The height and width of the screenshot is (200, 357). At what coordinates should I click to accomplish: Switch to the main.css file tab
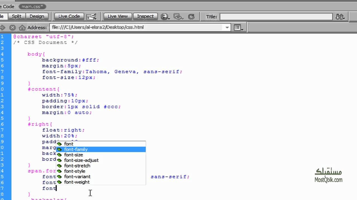coord(32,6)
